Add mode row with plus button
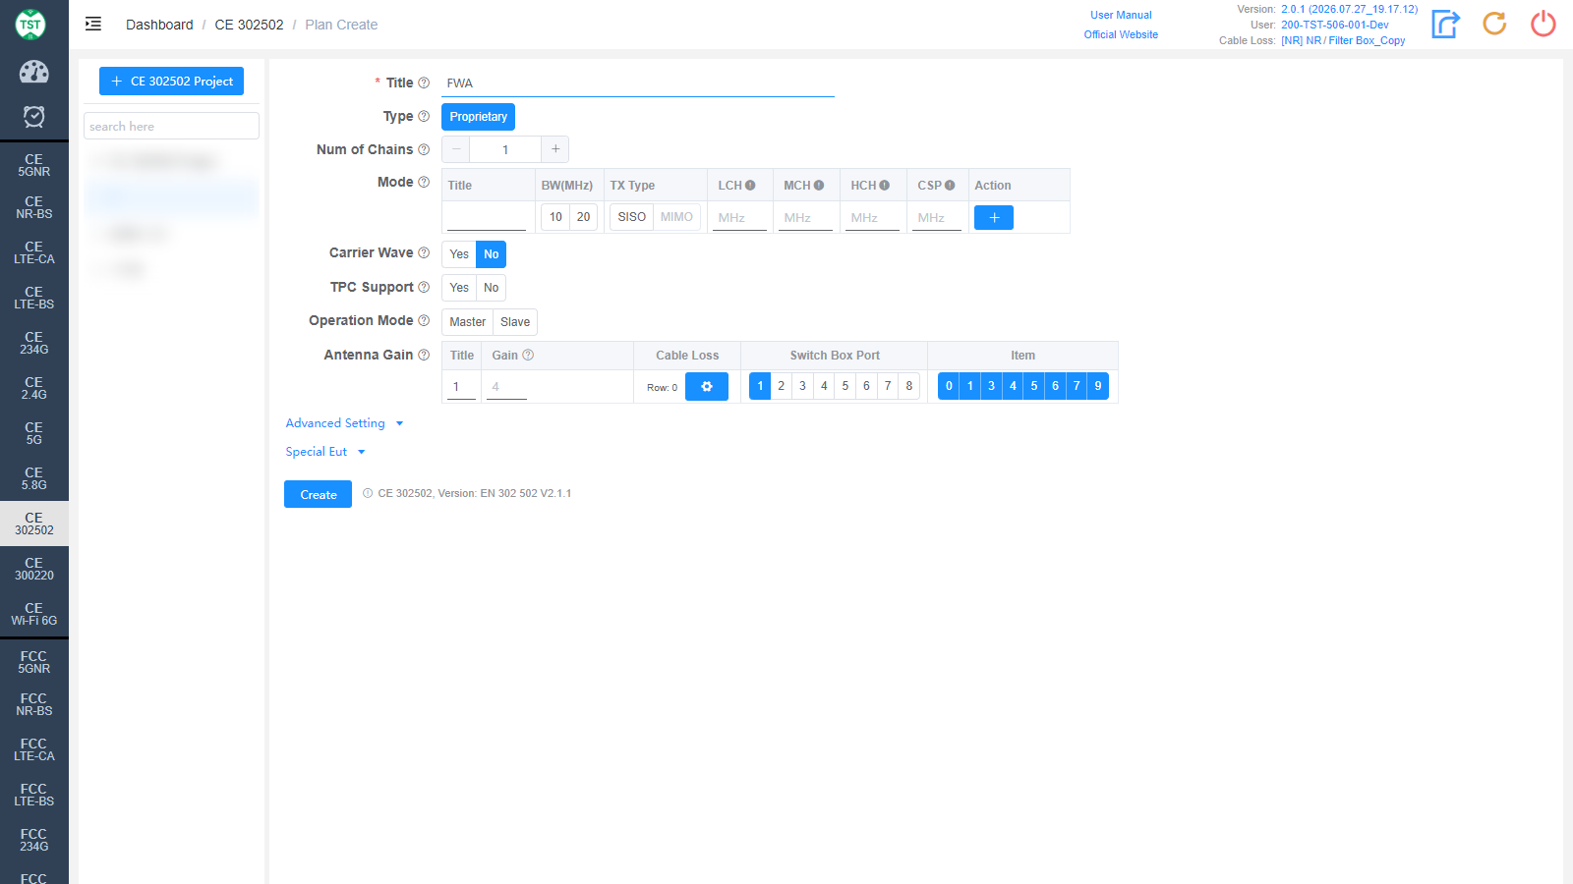 point(994,217)
